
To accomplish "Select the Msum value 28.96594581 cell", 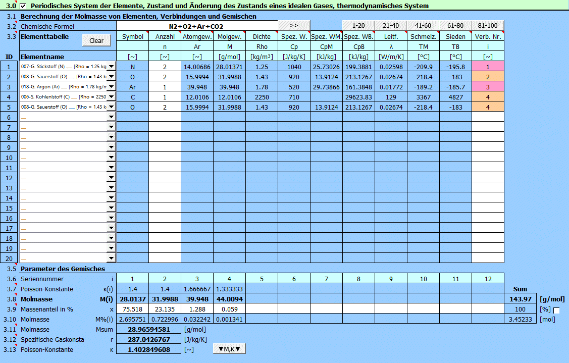I will [x=148, y=329].
